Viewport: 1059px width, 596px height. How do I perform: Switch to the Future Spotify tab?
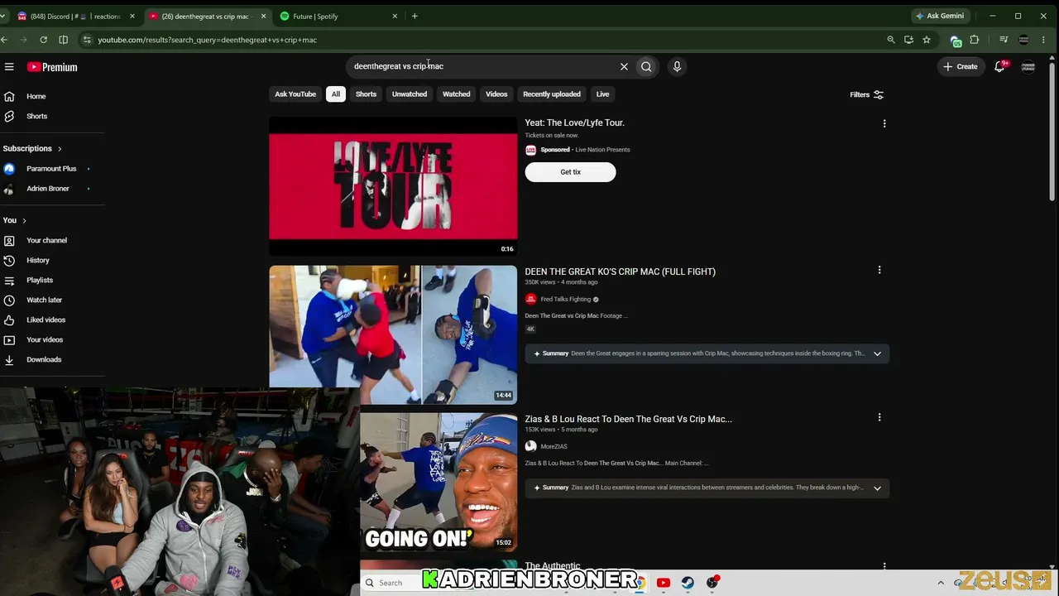click(x=331, y=16)
